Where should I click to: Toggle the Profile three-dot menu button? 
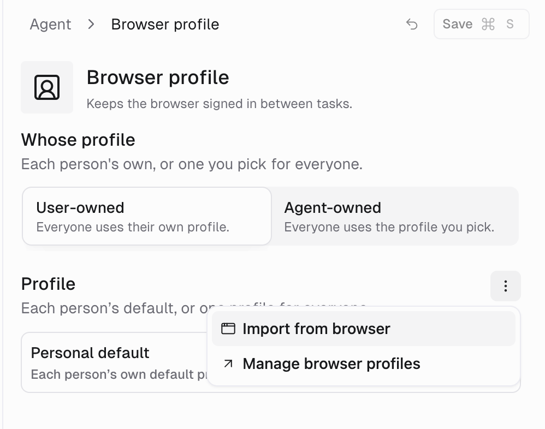(505, 286)
